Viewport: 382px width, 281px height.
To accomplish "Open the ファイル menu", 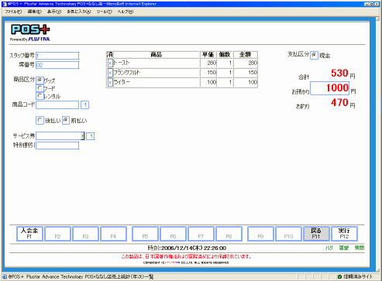I will click(x=13, y=12).
